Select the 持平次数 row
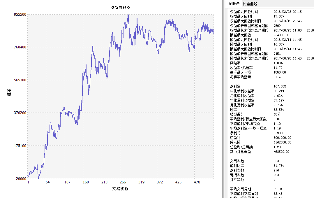This screenshot has height=198, width=314. (x=237, y=180)
